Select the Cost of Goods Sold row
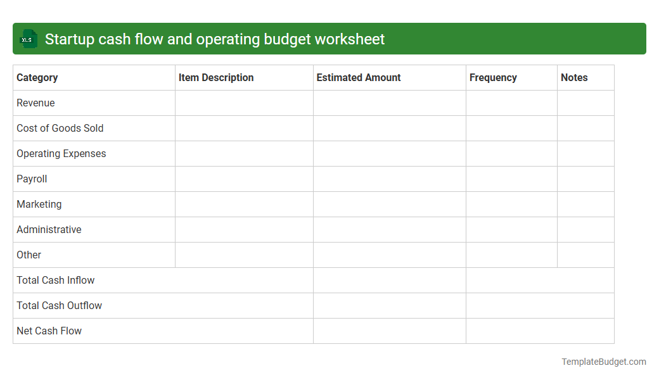Screen dimensions: 659x380 (x=60, y=128)
